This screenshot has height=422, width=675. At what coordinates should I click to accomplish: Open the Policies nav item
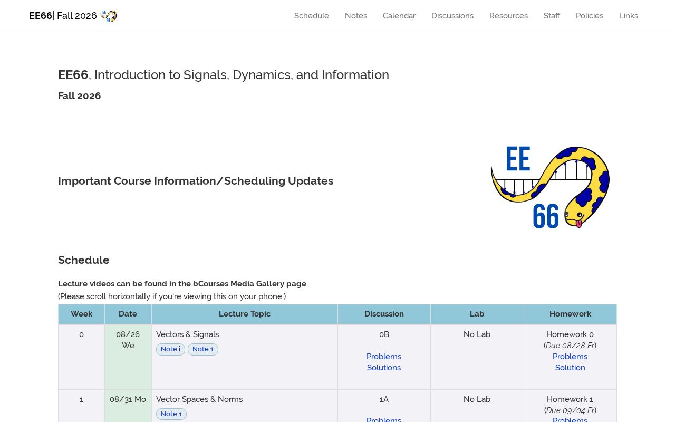point(590,16)
